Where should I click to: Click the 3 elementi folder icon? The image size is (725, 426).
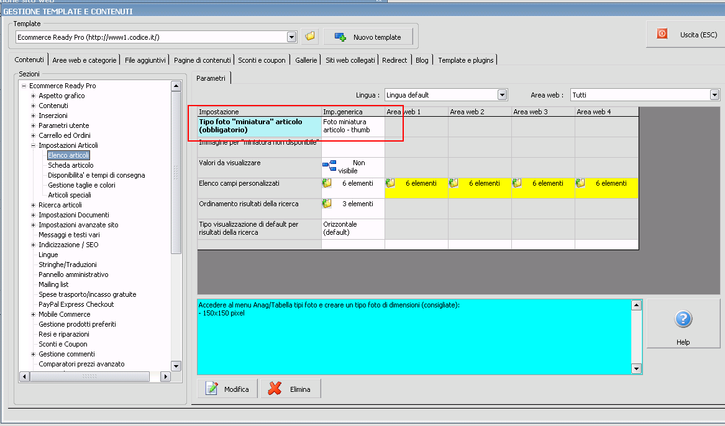tap(327, 204)
